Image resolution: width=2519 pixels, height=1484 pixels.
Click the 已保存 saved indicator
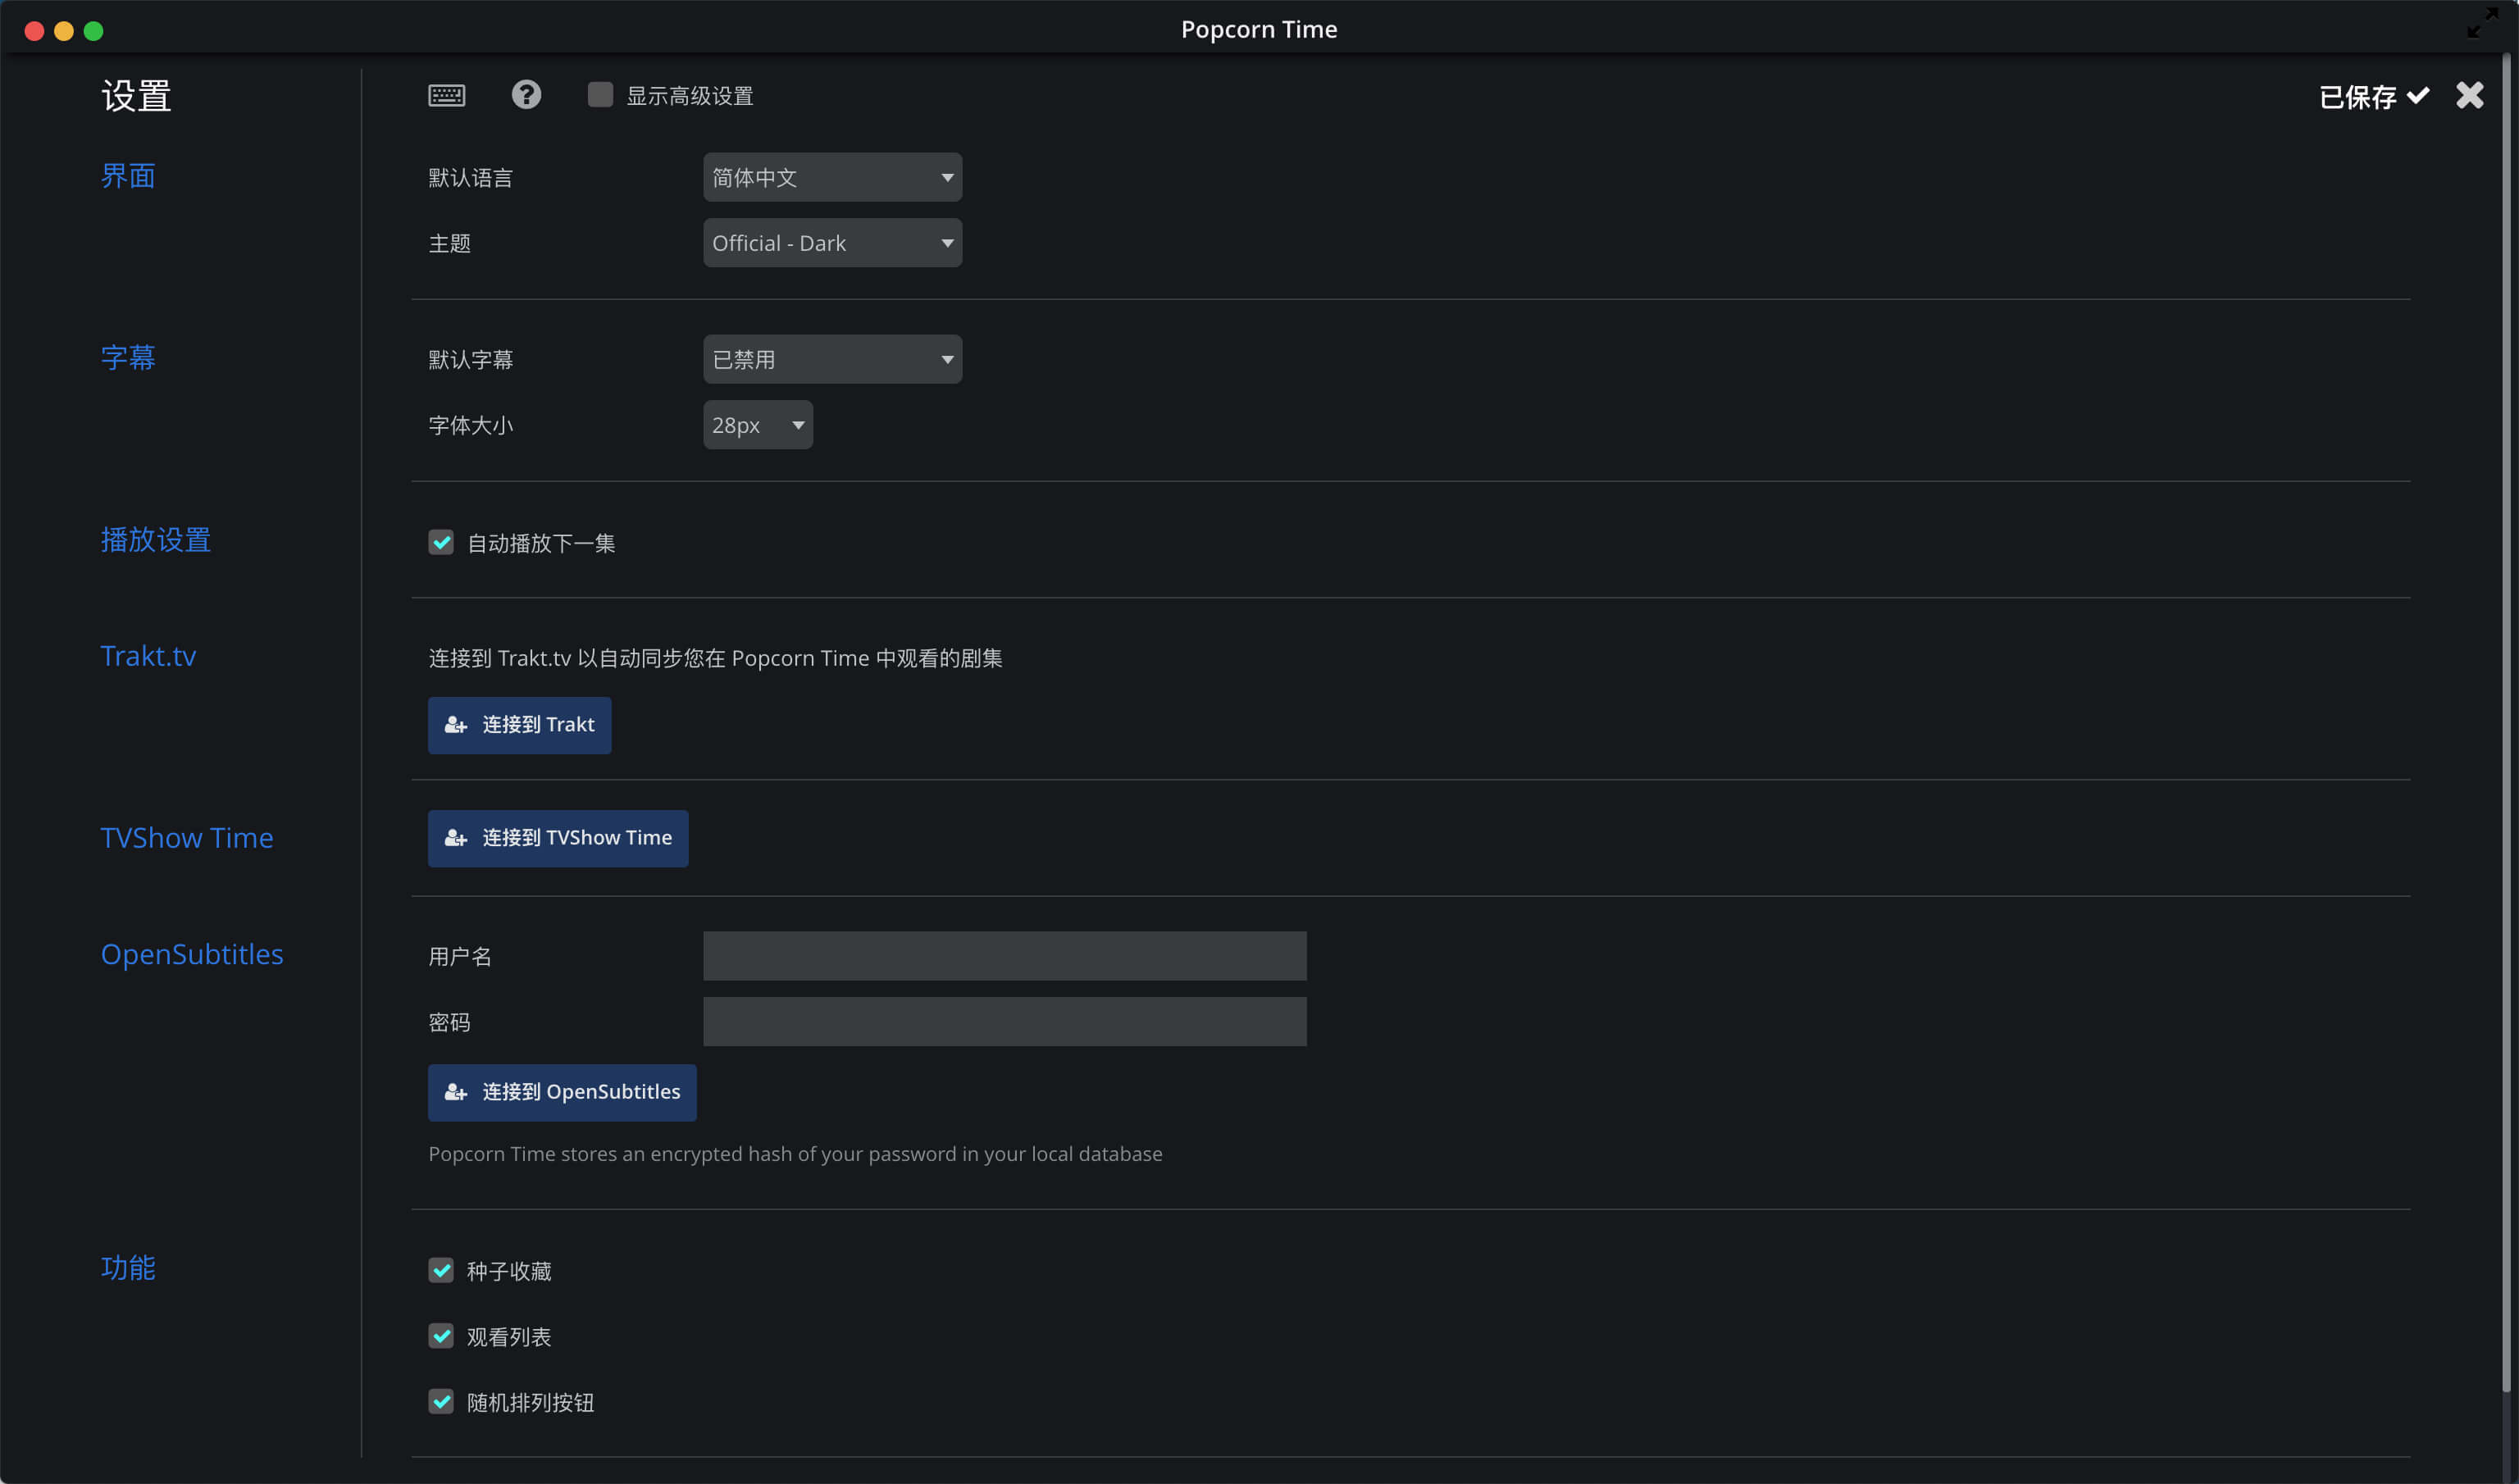[2373, 97]
